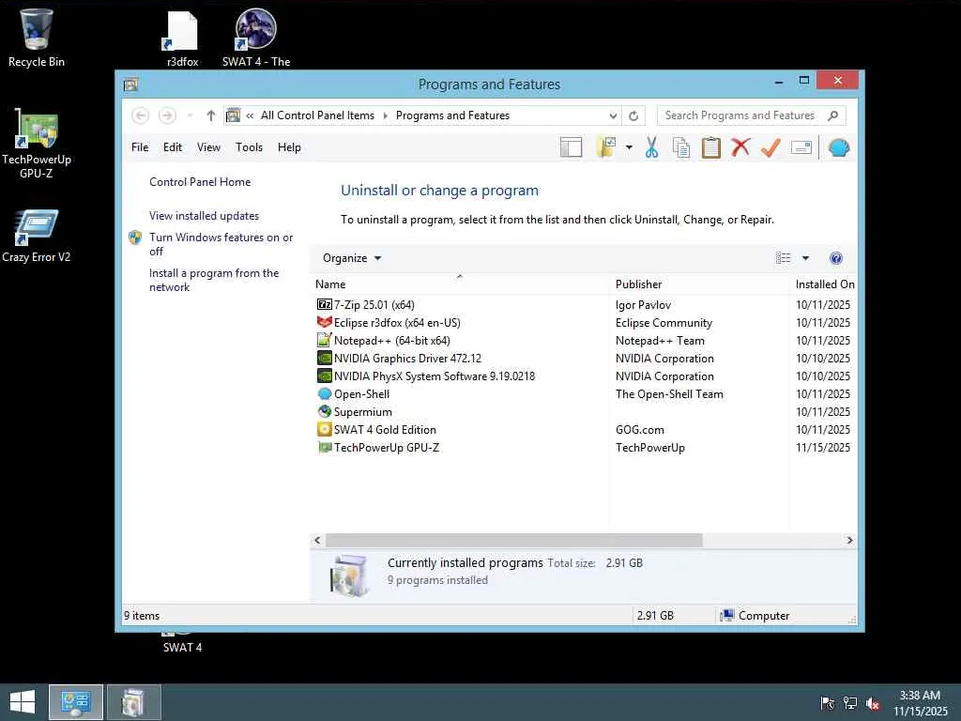The width and height of the screenshot is (961, 721).
Task: Click the search magnifier icon
Action: point(833,115)
